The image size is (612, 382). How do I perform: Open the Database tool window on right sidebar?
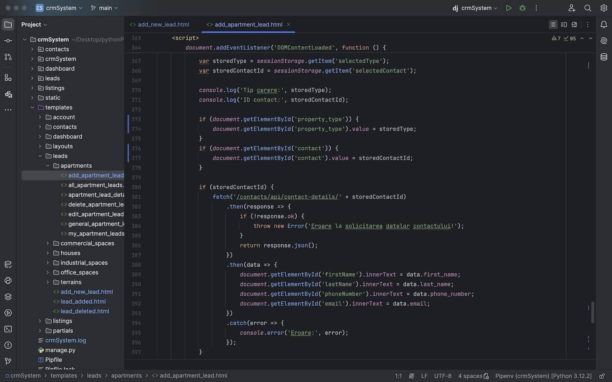click(x=604, y=57)
